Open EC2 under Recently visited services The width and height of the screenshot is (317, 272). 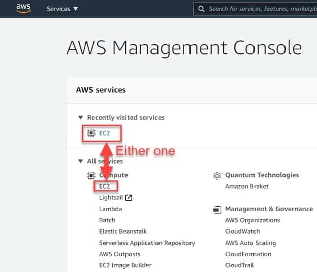(x=104, y=133)
